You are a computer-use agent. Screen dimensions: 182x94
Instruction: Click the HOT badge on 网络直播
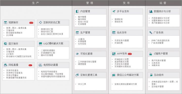[x=30, y=65]
